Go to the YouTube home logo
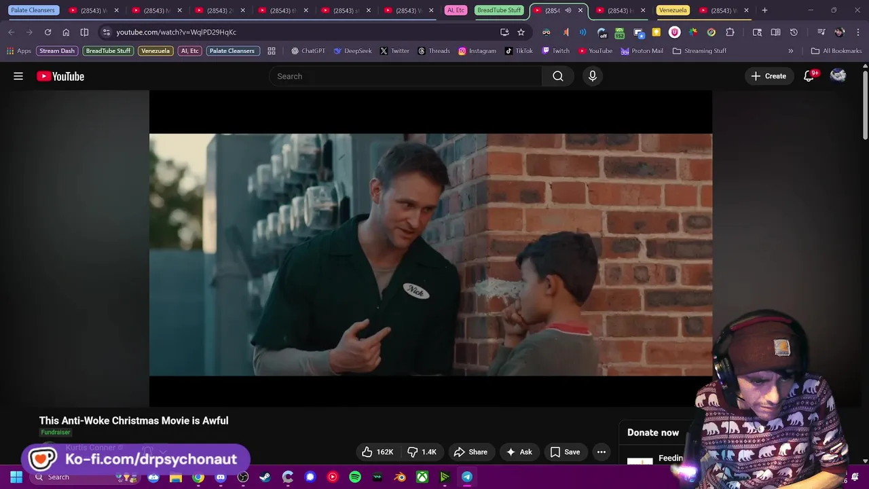This screenshot has width=869, height=489. (x=60, y=76)
